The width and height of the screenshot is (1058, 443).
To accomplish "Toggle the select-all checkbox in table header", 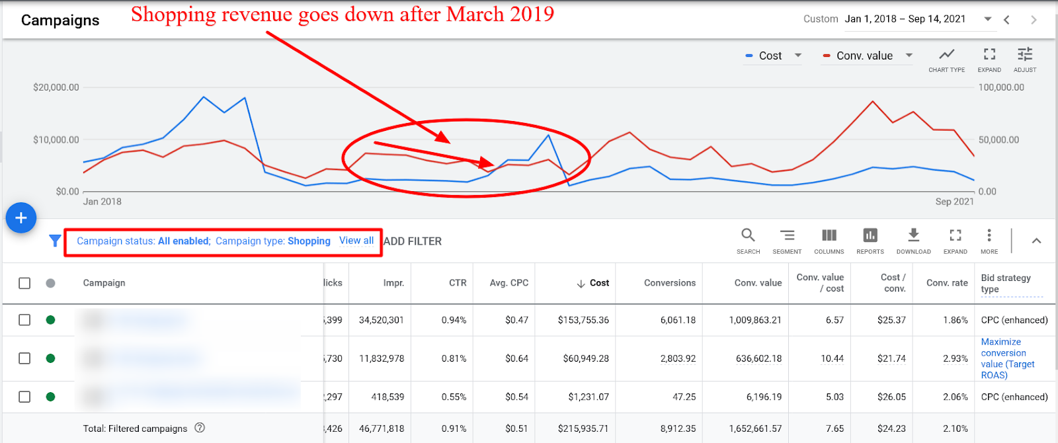I will click(x=24, y=283).
